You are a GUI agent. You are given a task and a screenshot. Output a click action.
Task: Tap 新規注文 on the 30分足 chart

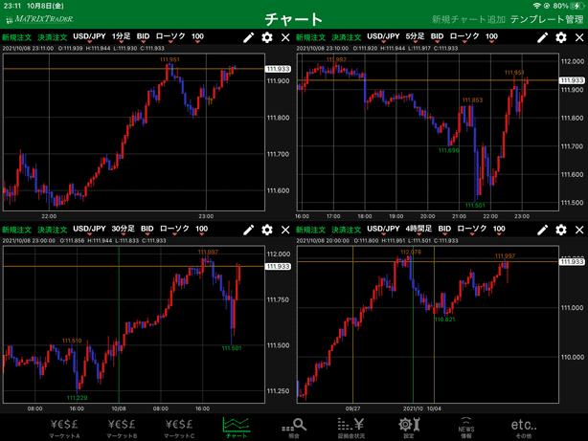tap(16, 230)
